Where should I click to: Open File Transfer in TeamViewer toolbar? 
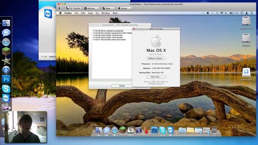[73, 8]
